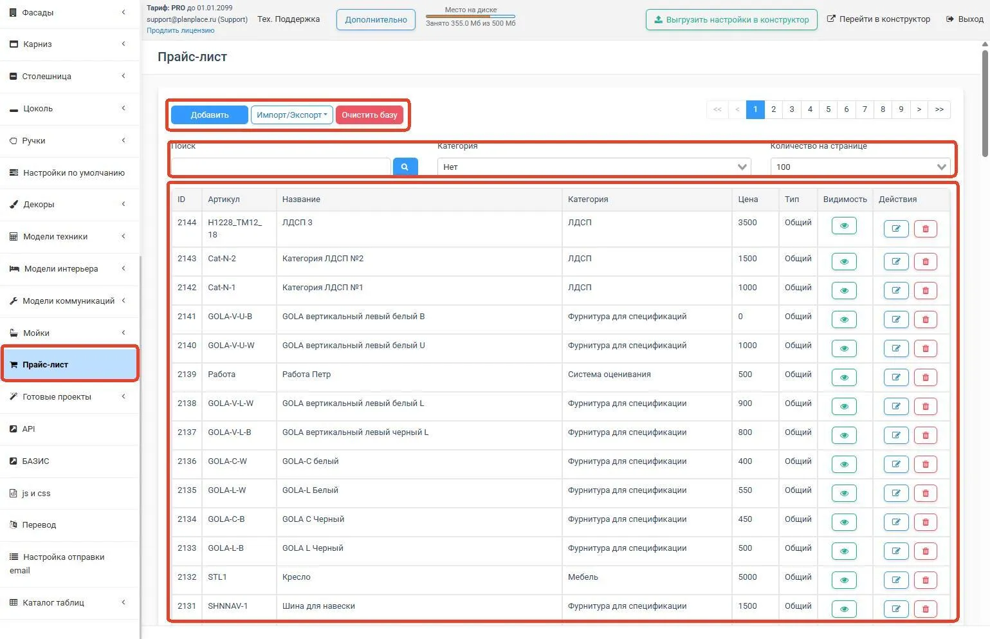
Task: Click the Очистить базу button
Action: click(x=369, y=115)
